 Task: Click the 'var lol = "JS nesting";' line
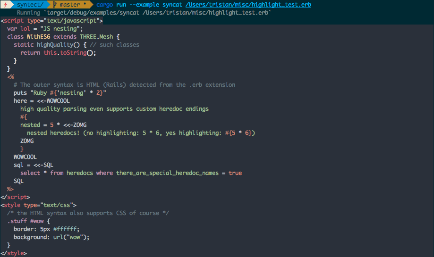[45, 29]
